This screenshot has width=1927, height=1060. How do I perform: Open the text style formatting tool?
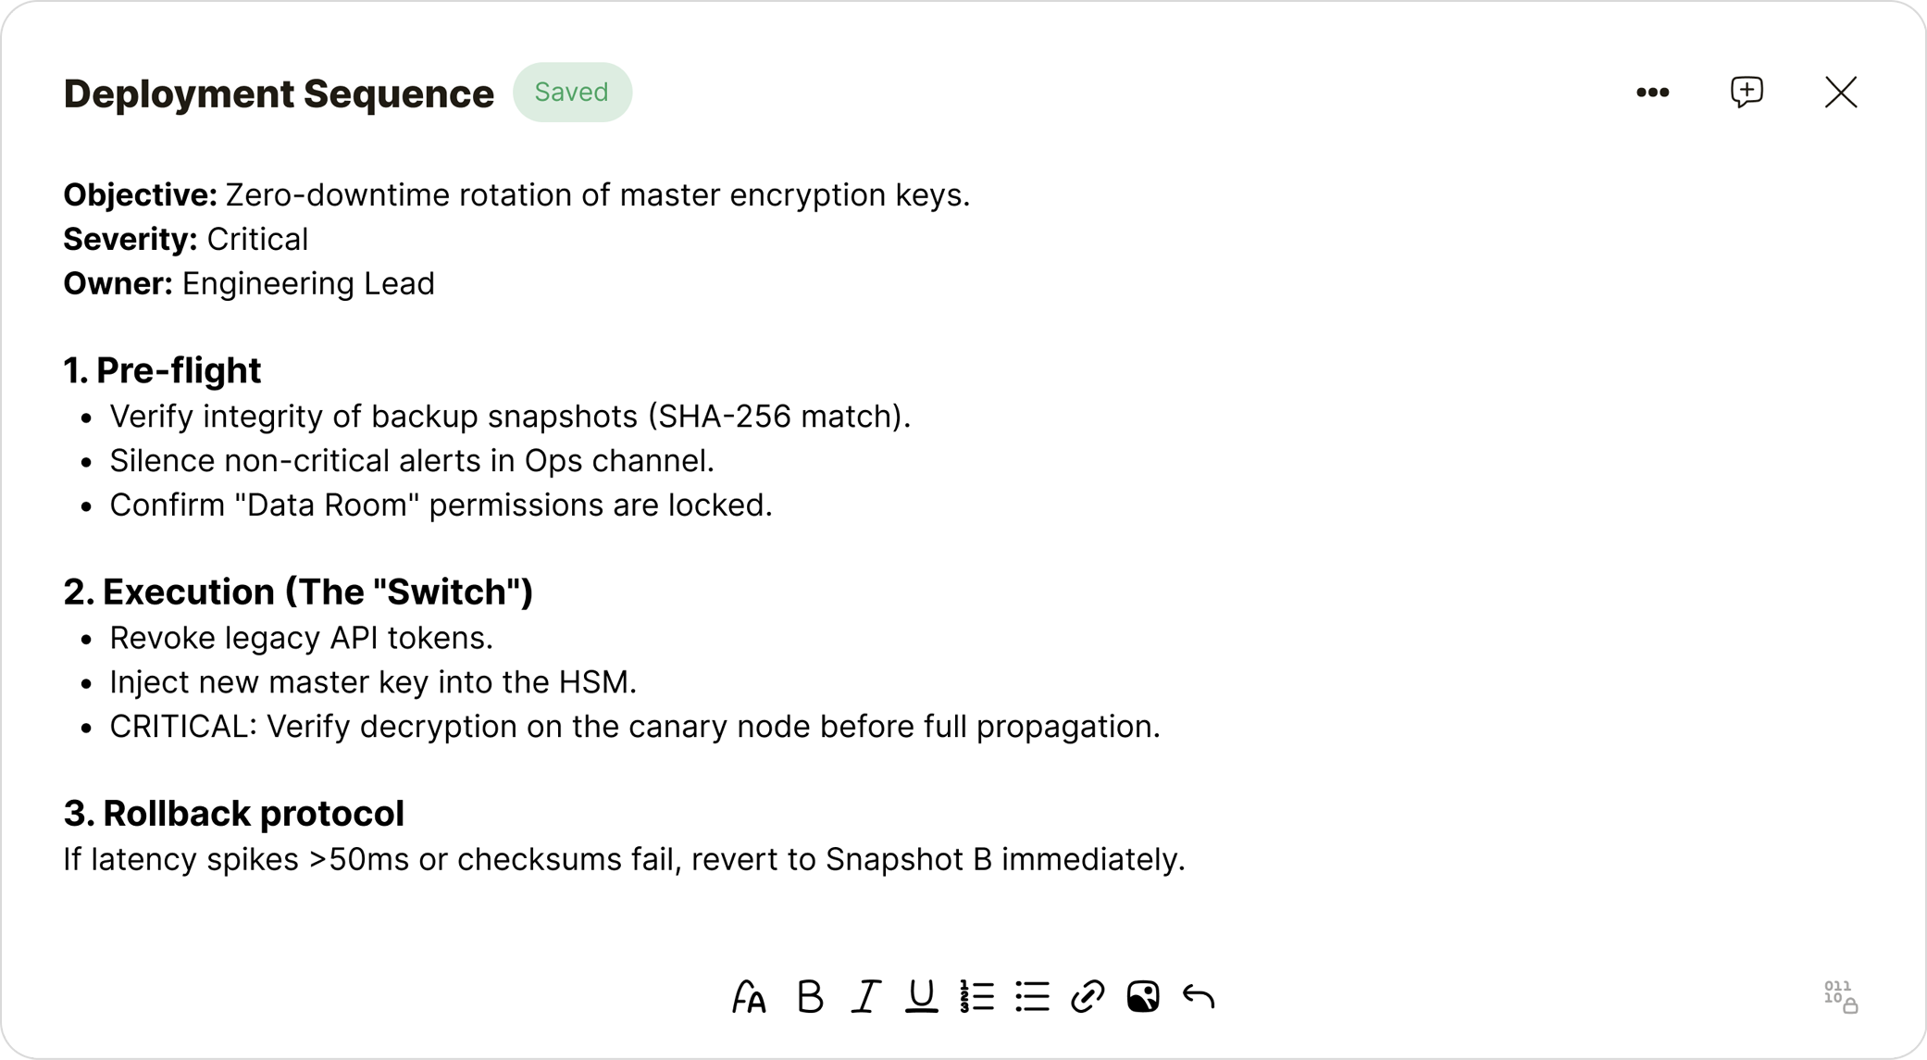(749, 997)
